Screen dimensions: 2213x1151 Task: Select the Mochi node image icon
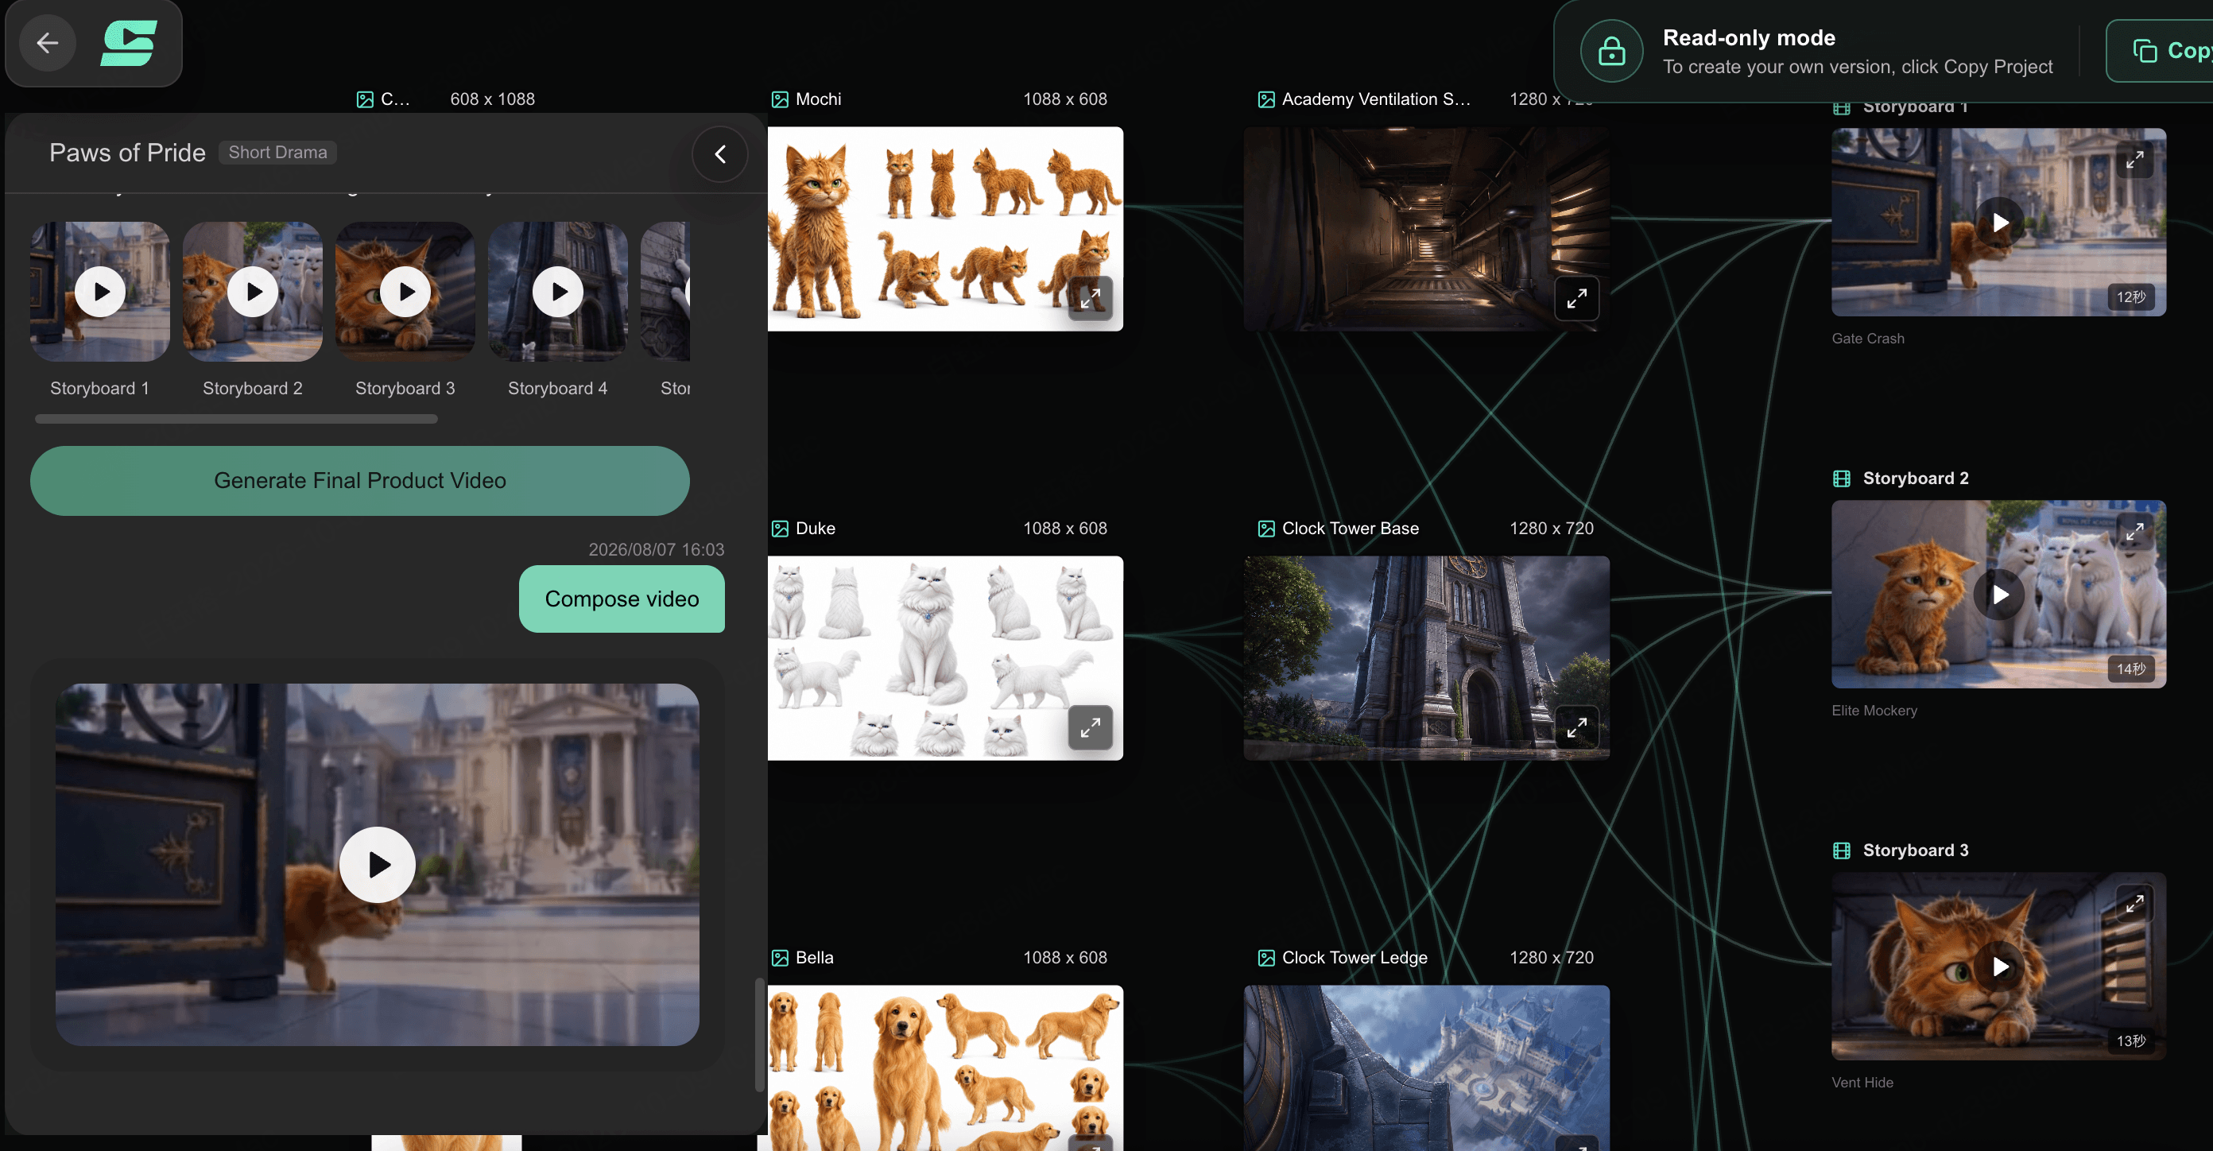[x=780, y=99]
